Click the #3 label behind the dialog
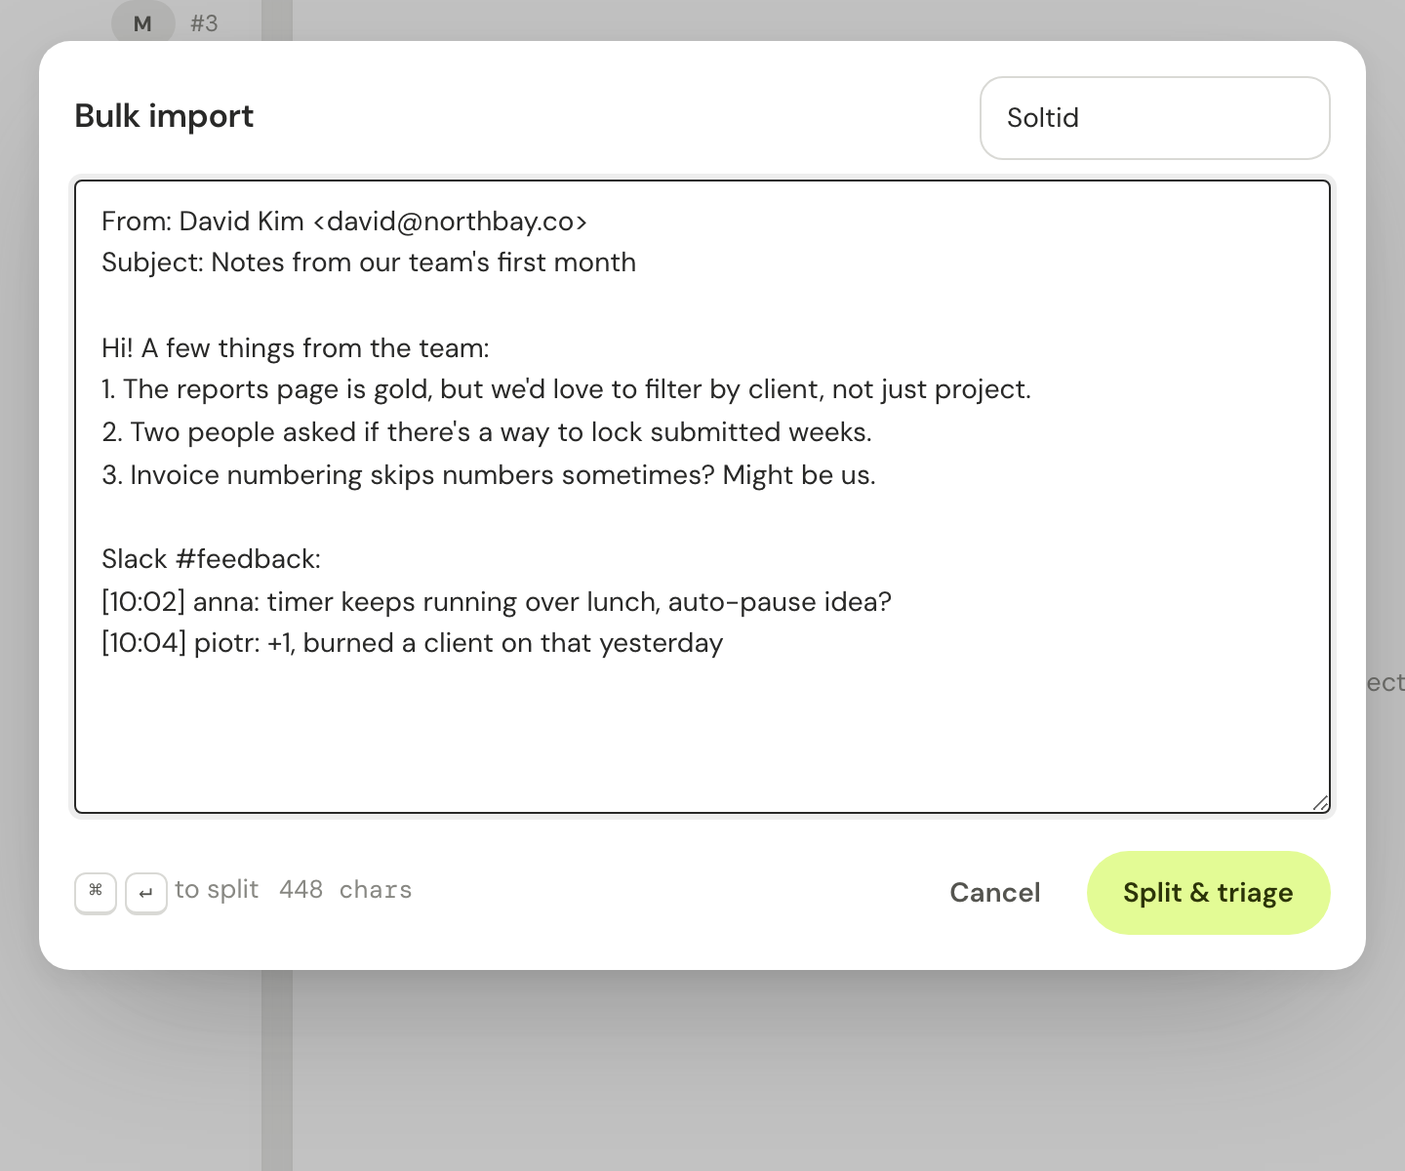Viewport: 1405px width, 1171px height. pos(204,23)
